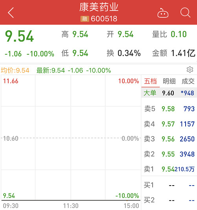Open the robot assistant icon
This screenshot has width=197, height=210.
pos(163,13)
